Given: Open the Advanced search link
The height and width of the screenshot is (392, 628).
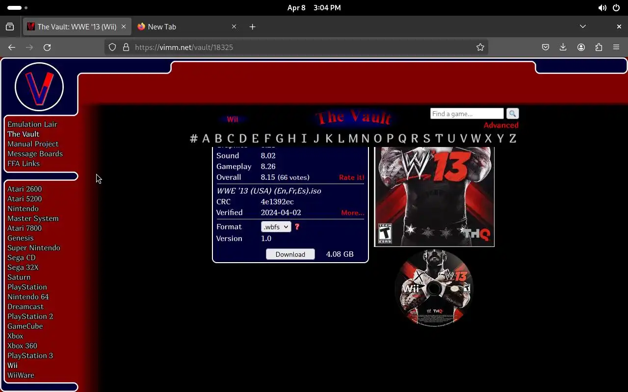Looking at the screenshot, I should tap(501, 125).
